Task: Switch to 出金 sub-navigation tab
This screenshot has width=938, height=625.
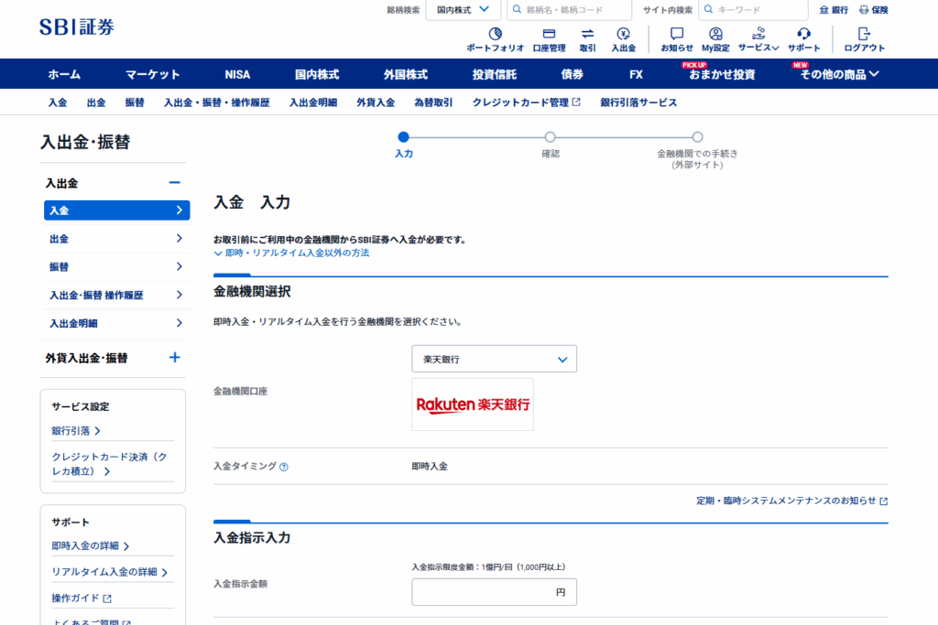Action: (x=95, y=102)
